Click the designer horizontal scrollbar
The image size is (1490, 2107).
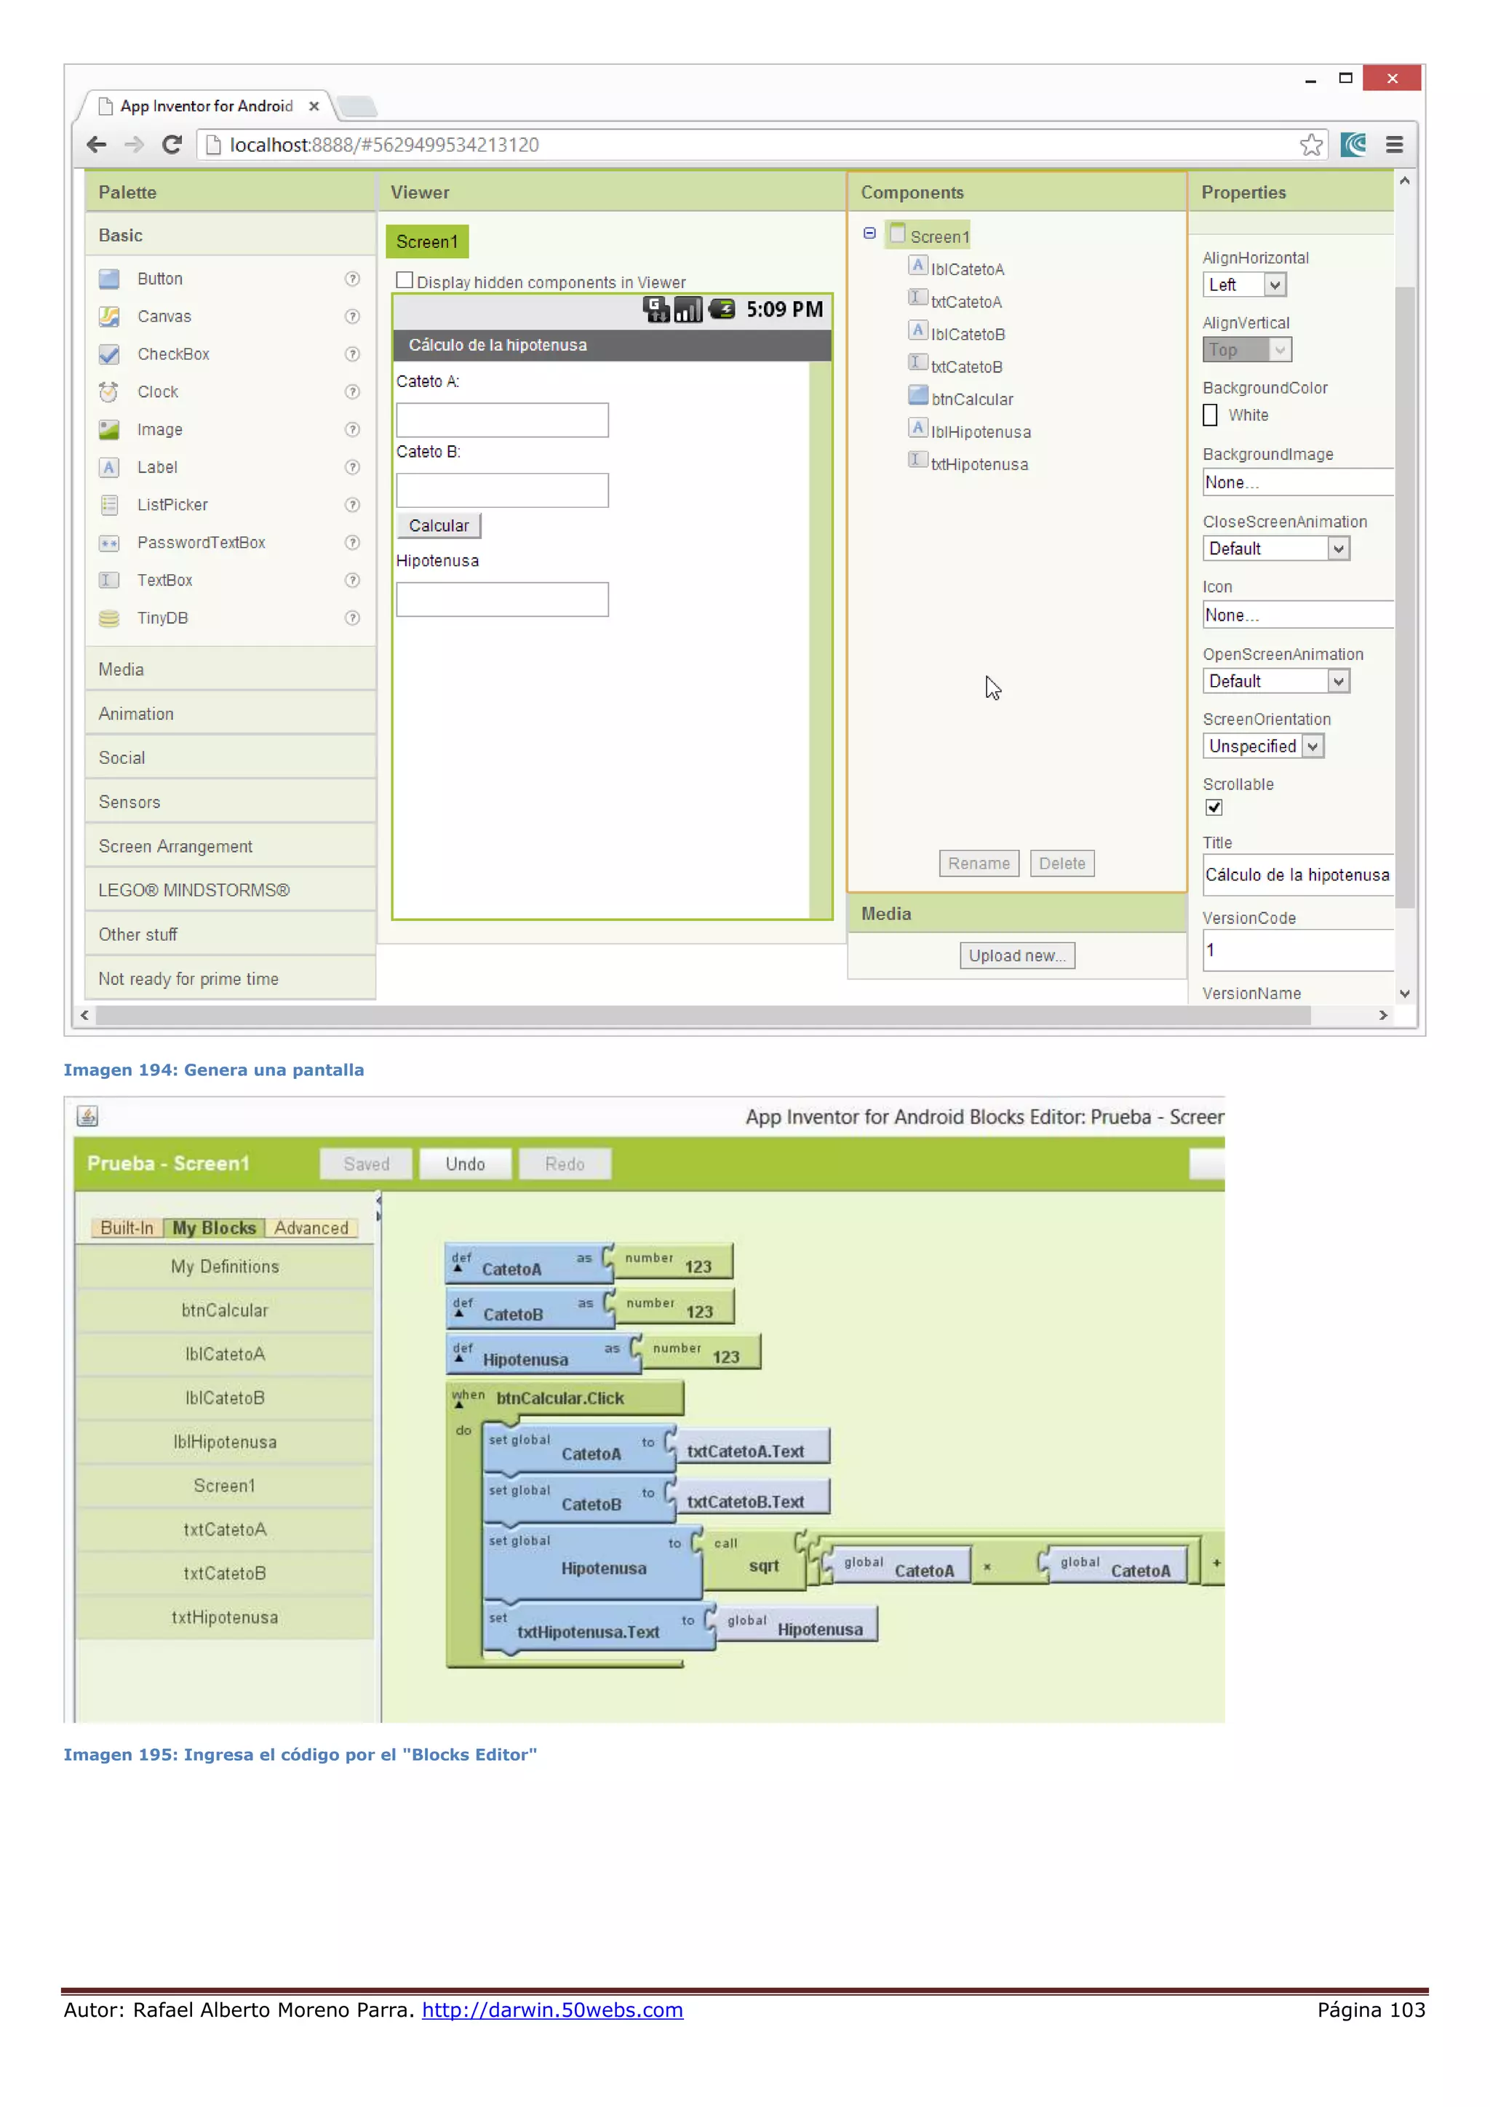point(704,1015)
